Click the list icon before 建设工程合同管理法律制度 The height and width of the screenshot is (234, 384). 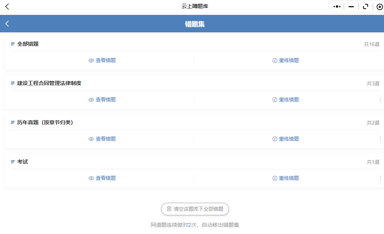13,83
